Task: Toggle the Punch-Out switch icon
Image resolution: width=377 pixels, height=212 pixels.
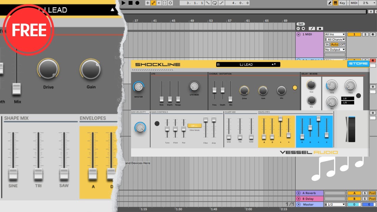Action: [x=221, y=3]
